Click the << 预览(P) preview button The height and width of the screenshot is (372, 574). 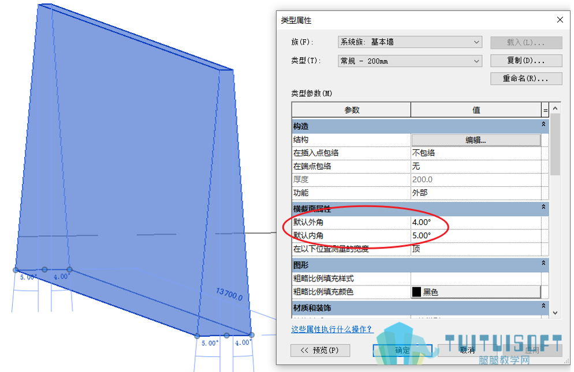[320, 351]
